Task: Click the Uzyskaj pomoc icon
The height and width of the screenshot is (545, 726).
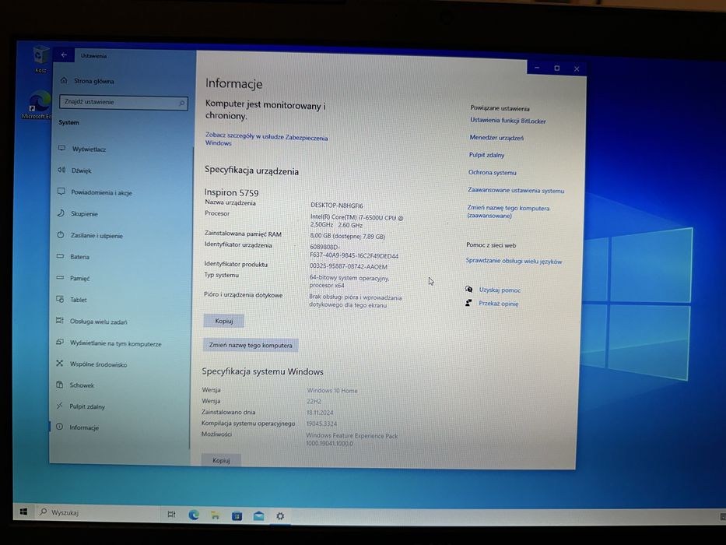Action: coord(468,289)
